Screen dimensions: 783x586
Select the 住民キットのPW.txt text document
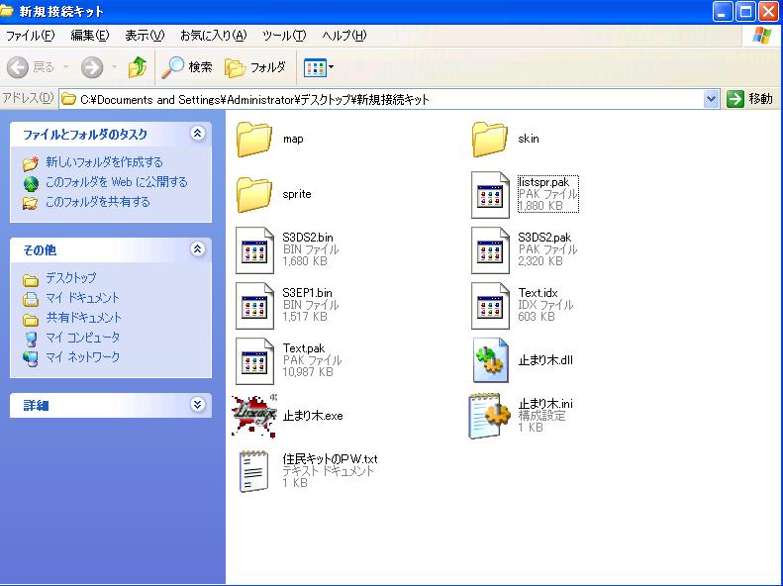tap(254, 470)
